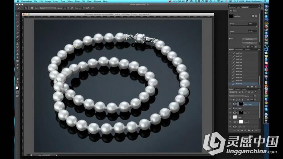Select pixel mask button in Properties
283x159 pixels.
click(x=253, y=16)
